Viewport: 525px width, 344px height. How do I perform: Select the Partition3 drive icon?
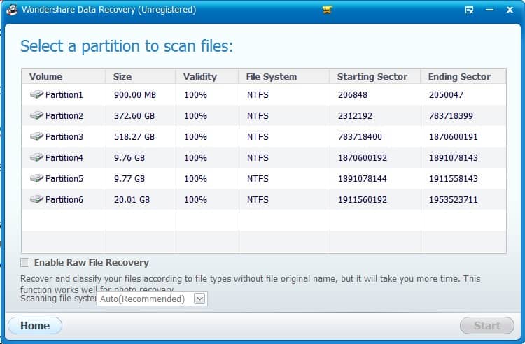pyautogui.click(x=36, y=136)
